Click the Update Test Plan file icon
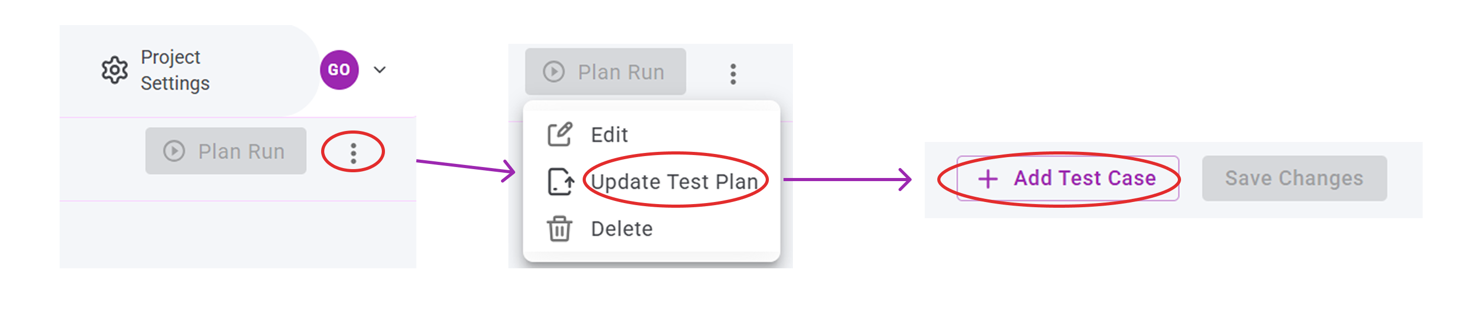 [560, 182]
